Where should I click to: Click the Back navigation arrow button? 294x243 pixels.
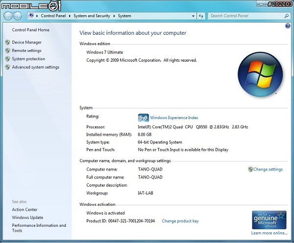coord(8,16)
